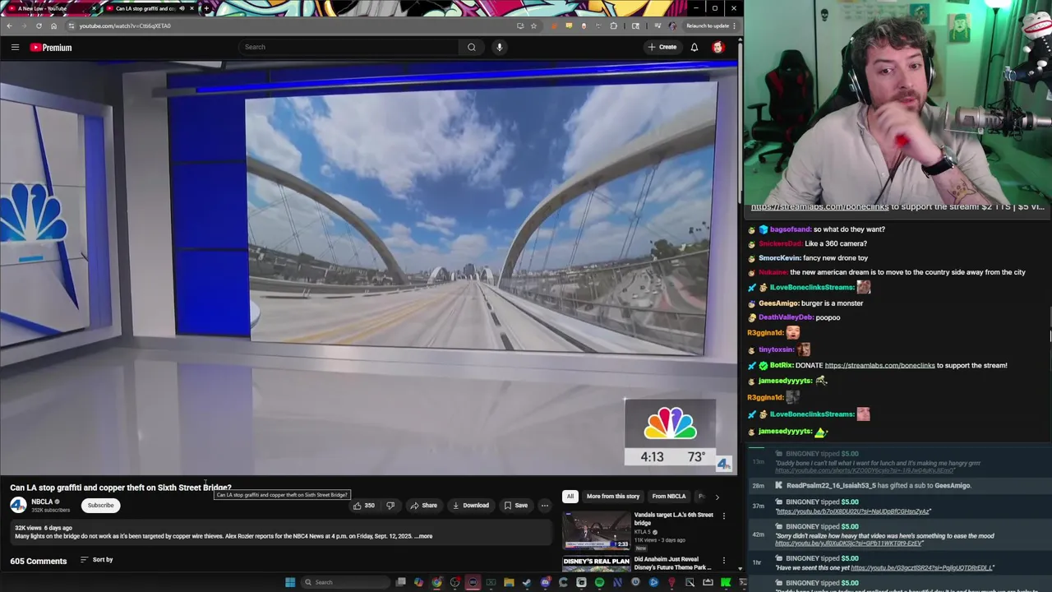Open the Windows Start menu
Viewport: 1052px width, 592px height.
point(290,582)
